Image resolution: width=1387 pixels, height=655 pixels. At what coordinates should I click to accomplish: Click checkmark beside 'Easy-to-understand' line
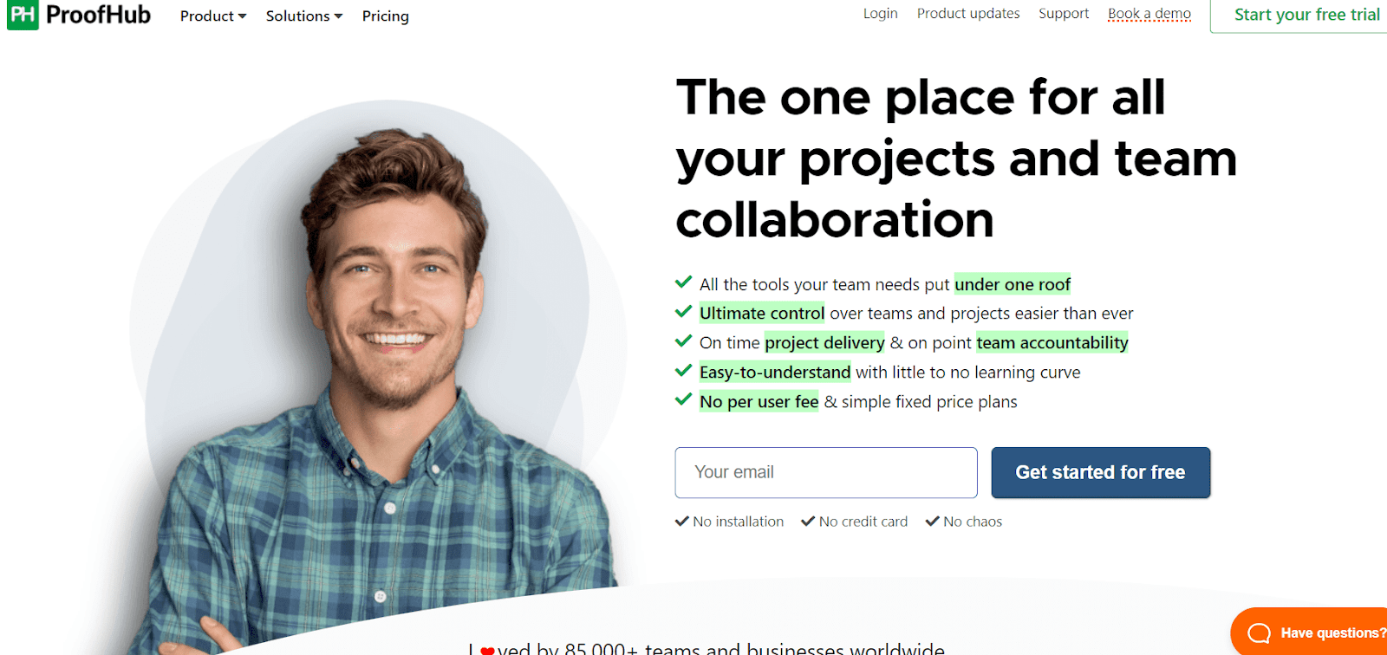coord(683,371)
